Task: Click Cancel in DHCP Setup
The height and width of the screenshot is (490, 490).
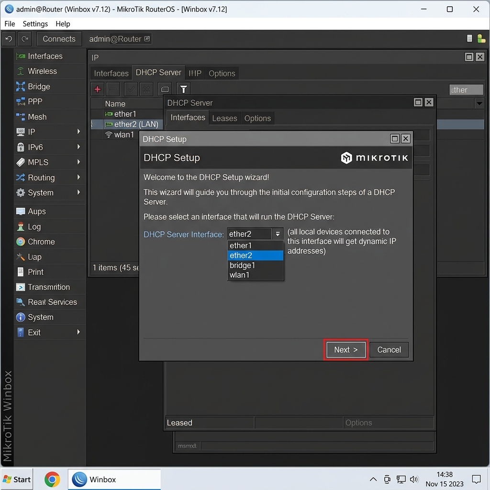Action: coord(389,350)
